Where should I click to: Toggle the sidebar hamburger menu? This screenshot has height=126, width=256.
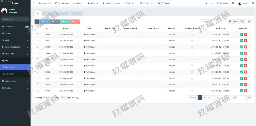tap(34, 3)
